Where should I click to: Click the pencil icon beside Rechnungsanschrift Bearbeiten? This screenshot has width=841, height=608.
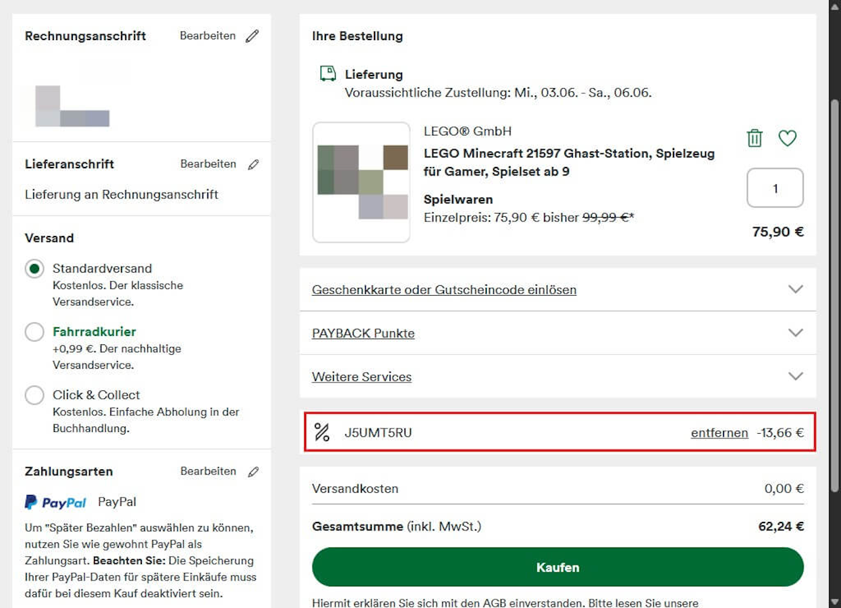[252, 36]
